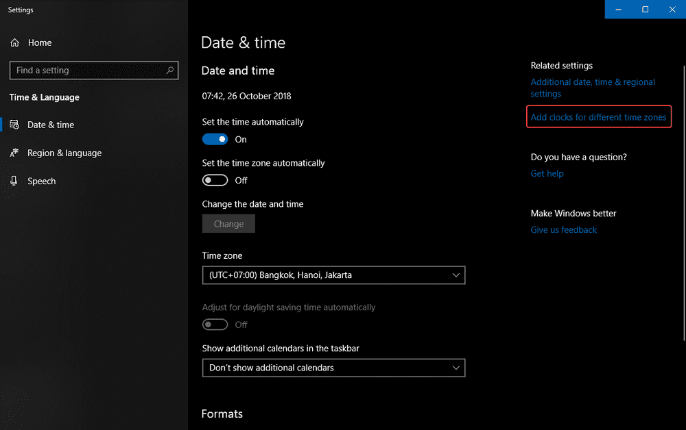Click the Speech microphone icon
Viewport: 686px width, 430px height.
pos(14,181)
